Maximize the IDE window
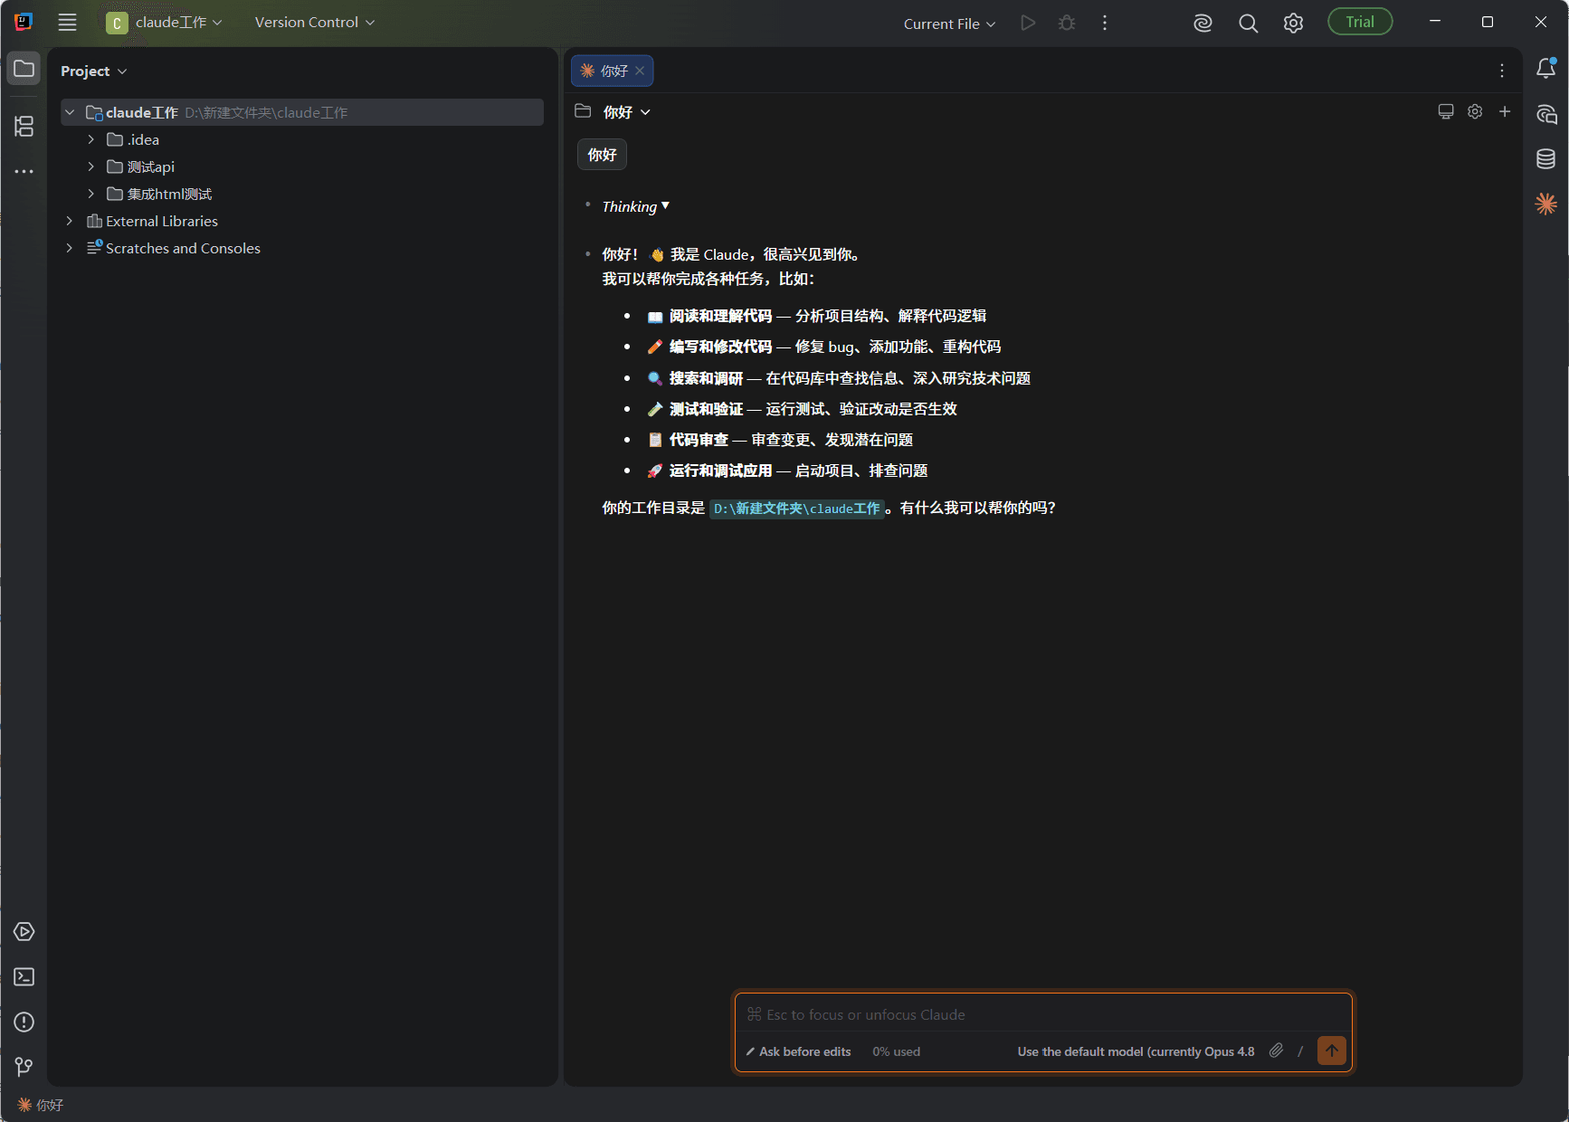 (1488, 22)
